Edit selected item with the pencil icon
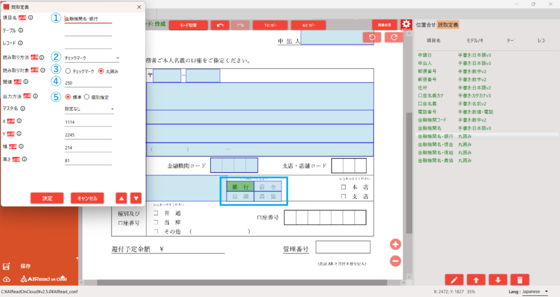The image size is (560, 297). (x=454, y=280)
